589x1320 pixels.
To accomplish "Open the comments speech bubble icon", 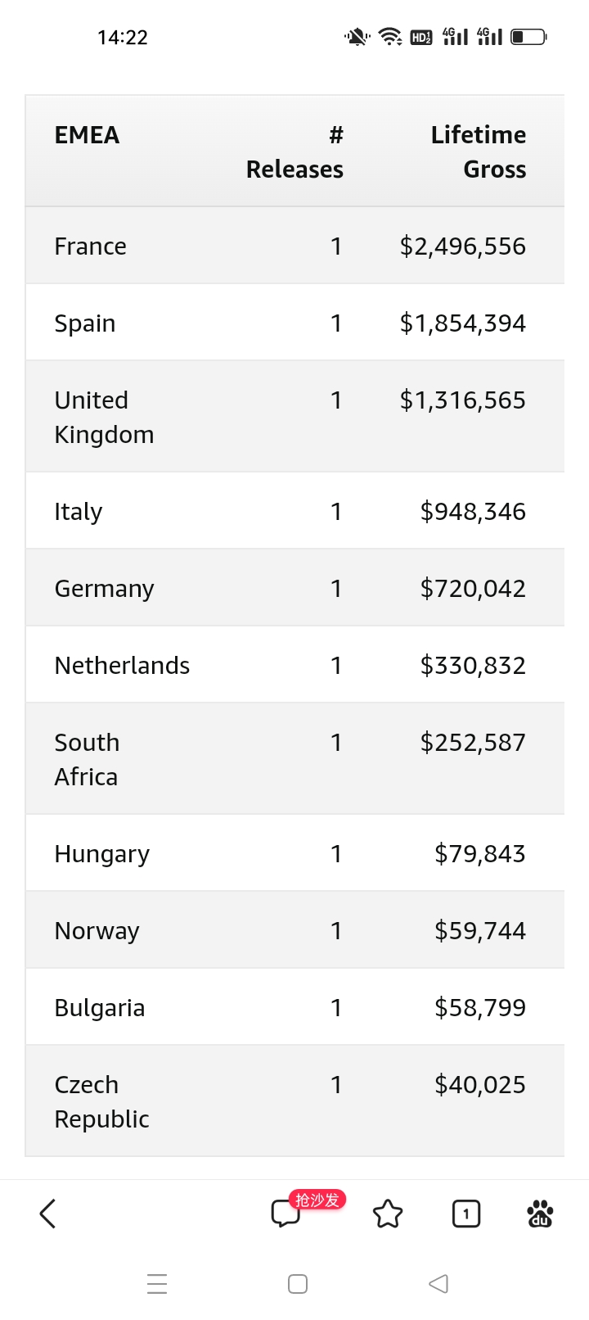I will [x=286, y=1214].
